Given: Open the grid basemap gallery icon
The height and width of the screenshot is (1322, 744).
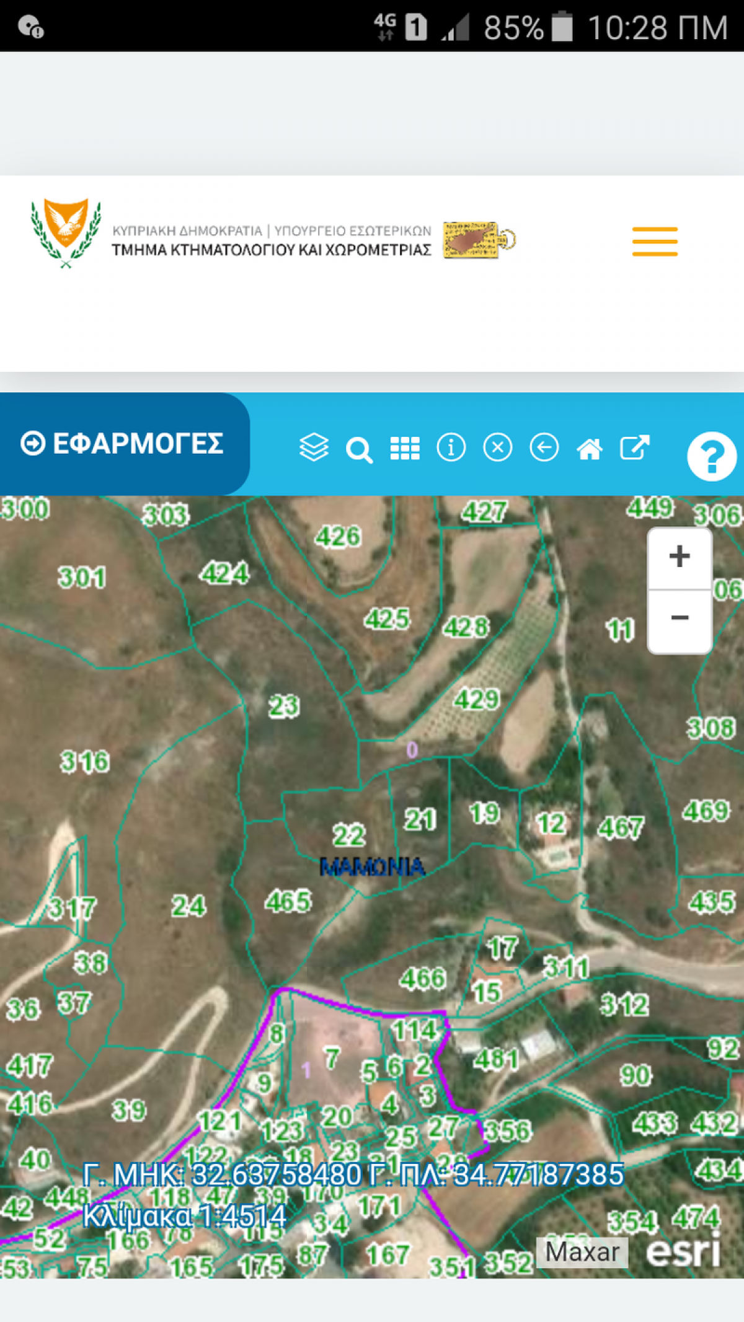Looking at the screenshot, I should tap(405, 448).
